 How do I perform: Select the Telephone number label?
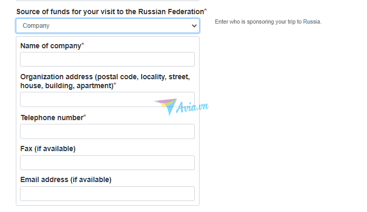pyautogui.click(x=52, y=118)
